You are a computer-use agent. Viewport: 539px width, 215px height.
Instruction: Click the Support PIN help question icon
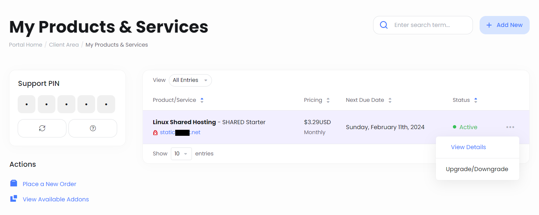(93, 128)
